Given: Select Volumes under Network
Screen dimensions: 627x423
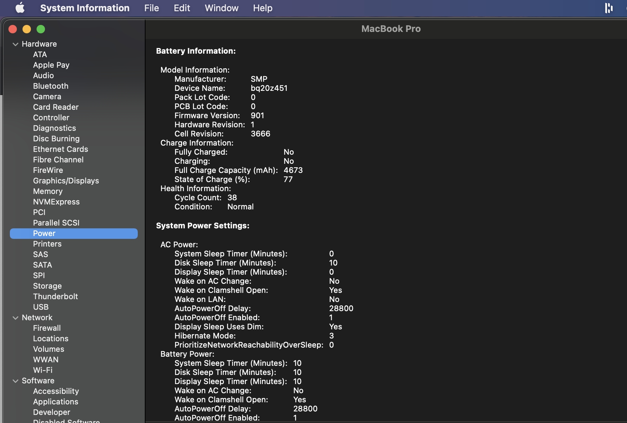Looking at the screenshot, I should tap(49, 349).
